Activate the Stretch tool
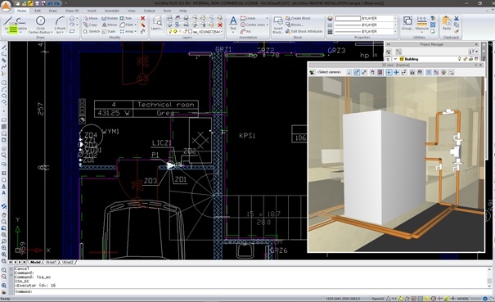The height and width of the screenshot is (302, 495). (92, 31)
